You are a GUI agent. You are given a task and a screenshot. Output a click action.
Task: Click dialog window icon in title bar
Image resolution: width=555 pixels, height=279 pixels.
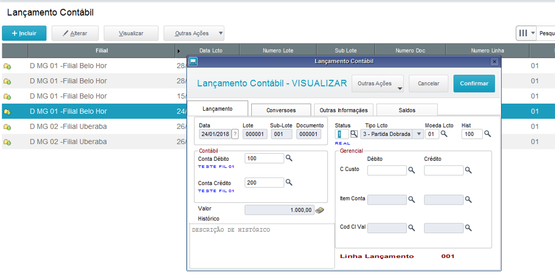point(193,62)
